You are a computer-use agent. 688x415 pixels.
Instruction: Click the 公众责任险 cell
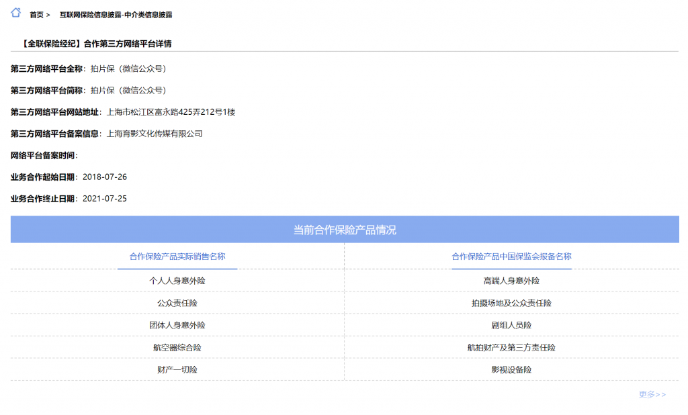[x=177, y=303]
